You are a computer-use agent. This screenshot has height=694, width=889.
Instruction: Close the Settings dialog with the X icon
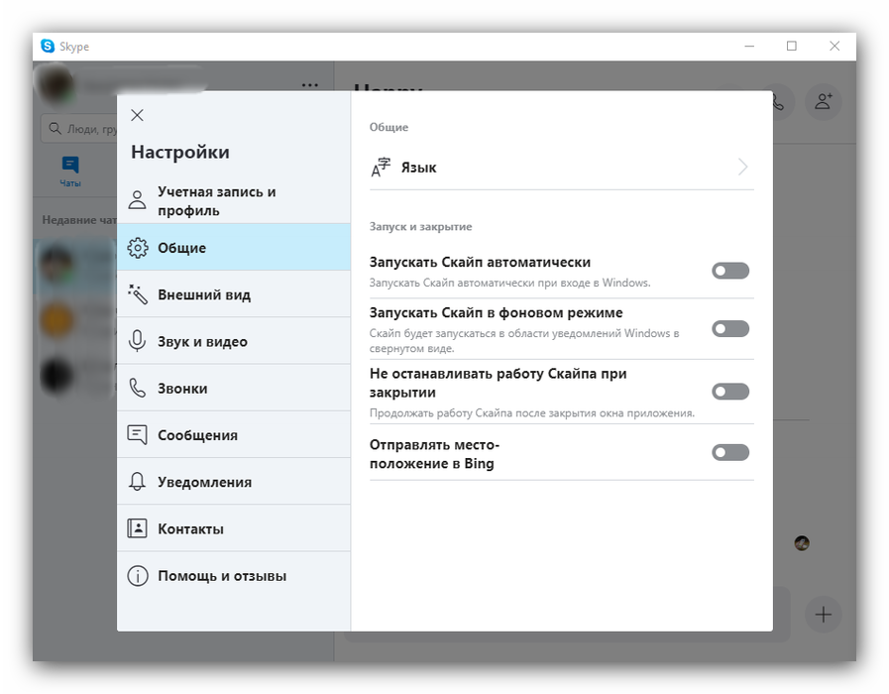click(137, 115)
